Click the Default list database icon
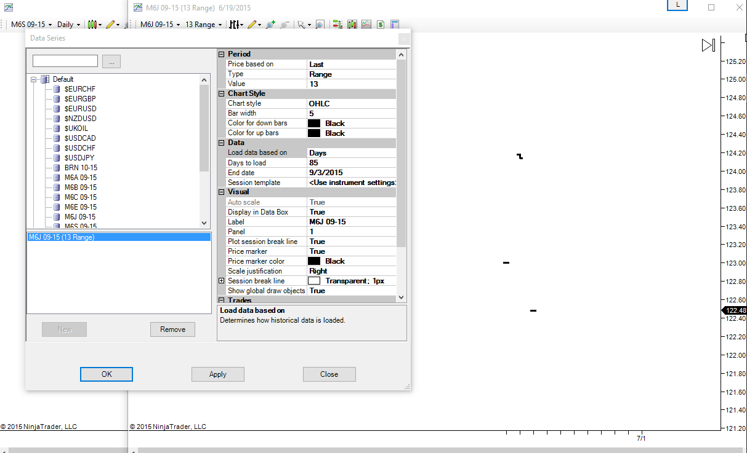The image size is (747, 453). 45,79
